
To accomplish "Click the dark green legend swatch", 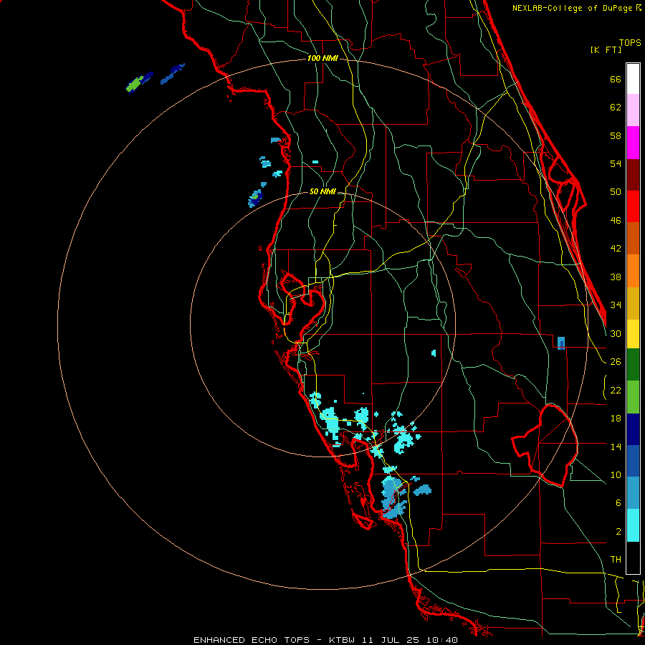I will (633, 365).
